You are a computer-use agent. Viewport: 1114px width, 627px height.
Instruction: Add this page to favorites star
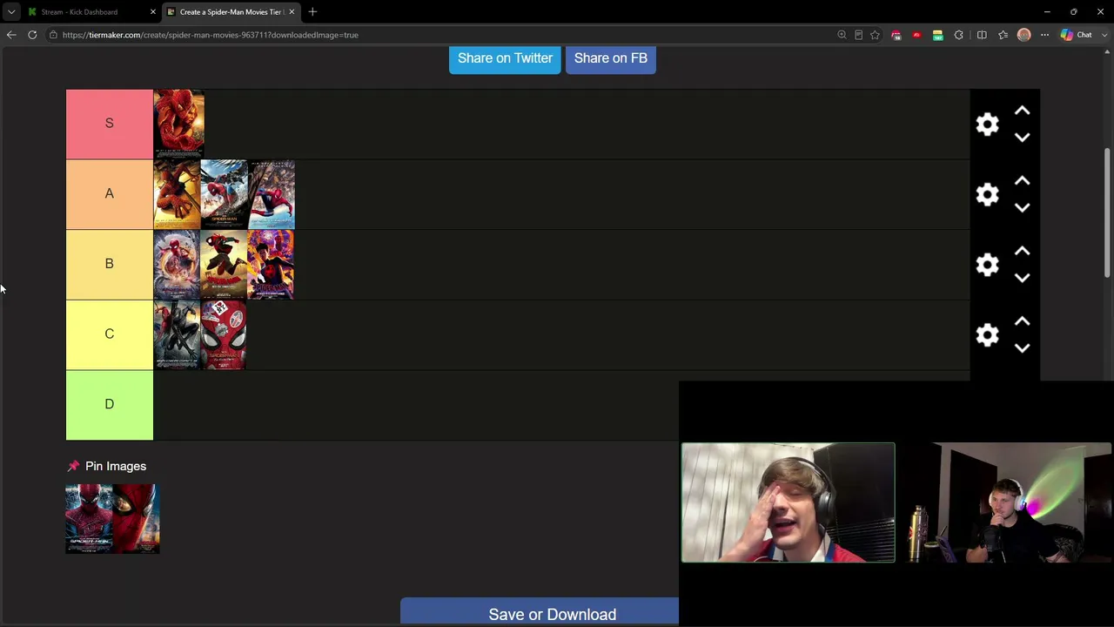(x=875, y=35)
